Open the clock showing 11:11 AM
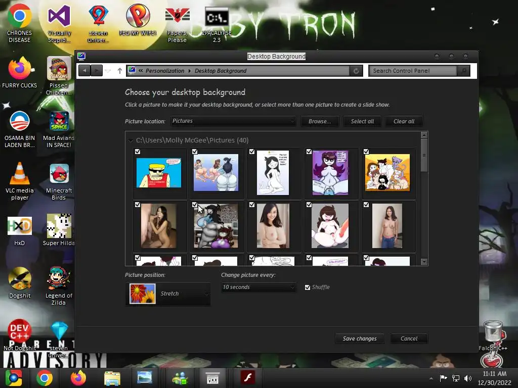518x388 pixels. [494, 378]
